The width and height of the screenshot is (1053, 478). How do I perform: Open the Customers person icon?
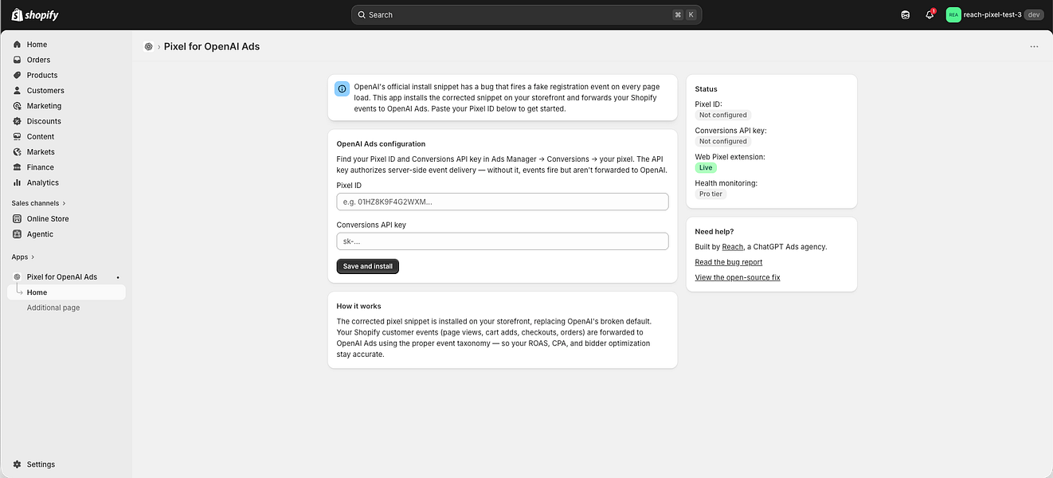click(17, 91)
